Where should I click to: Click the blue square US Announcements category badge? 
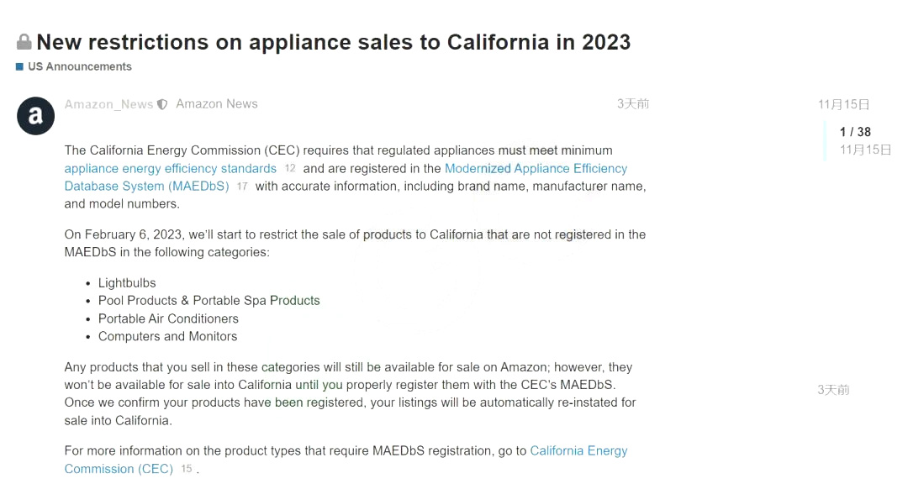click(19, 66)
